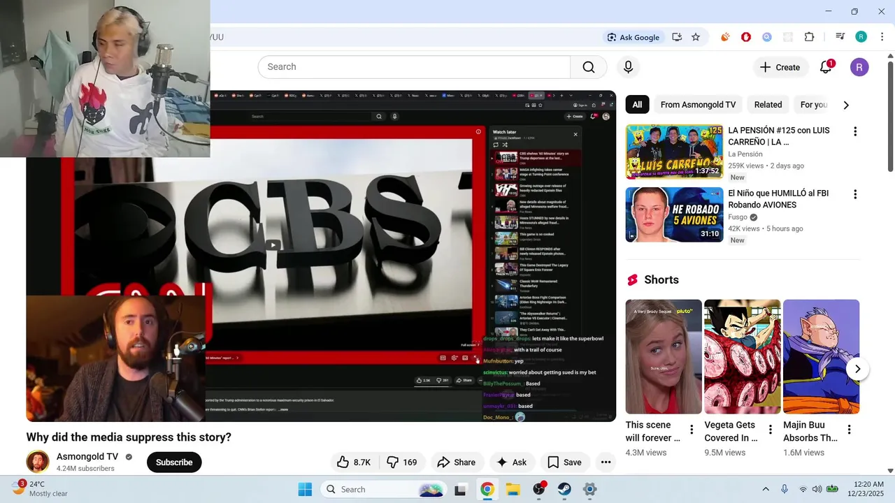Open the orange extension icon in Chrome toolbar

pyautogui.click(x=725, y=37)
